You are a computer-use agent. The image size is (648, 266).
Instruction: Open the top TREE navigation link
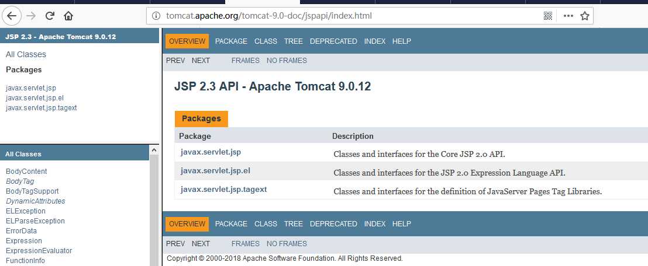[294, 41]
